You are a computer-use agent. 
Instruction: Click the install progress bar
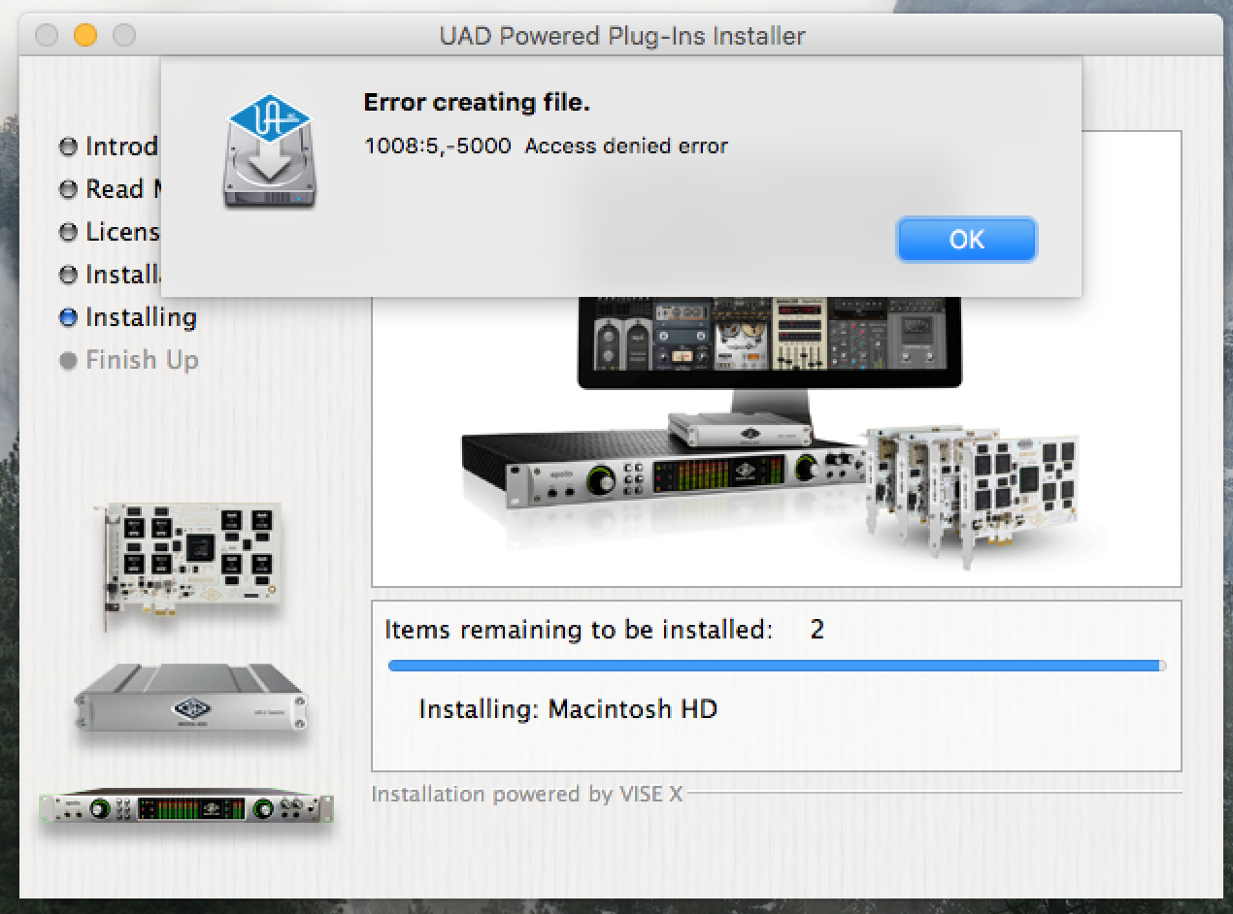[x=777, y=666]
